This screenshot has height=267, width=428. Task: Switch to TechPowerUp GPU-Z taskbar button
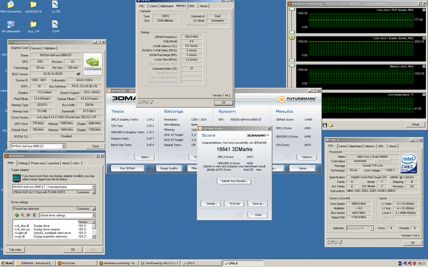(160, 263)
